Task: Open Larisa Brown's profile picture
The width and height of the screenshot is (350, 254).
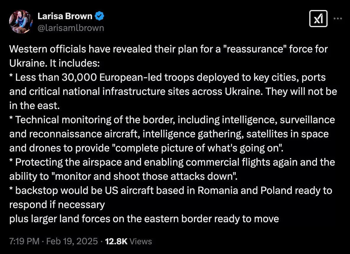Action: 21,22
